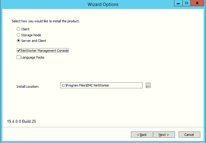Click the 'Install Location:' label

pyautogui.click(x=28, y=87)
